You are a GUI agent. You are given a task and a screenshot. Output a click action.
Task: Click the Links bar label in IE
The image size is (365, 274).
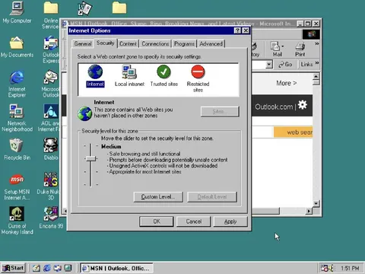(306, 65)
